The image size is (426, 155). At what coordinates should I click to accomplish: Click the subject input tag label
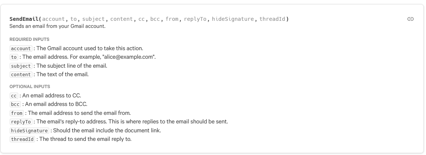click(x=21, y=66)
